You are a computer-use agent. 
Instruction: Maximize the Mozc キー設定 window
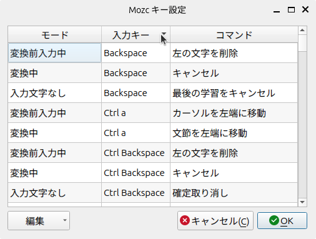[291, 9]
